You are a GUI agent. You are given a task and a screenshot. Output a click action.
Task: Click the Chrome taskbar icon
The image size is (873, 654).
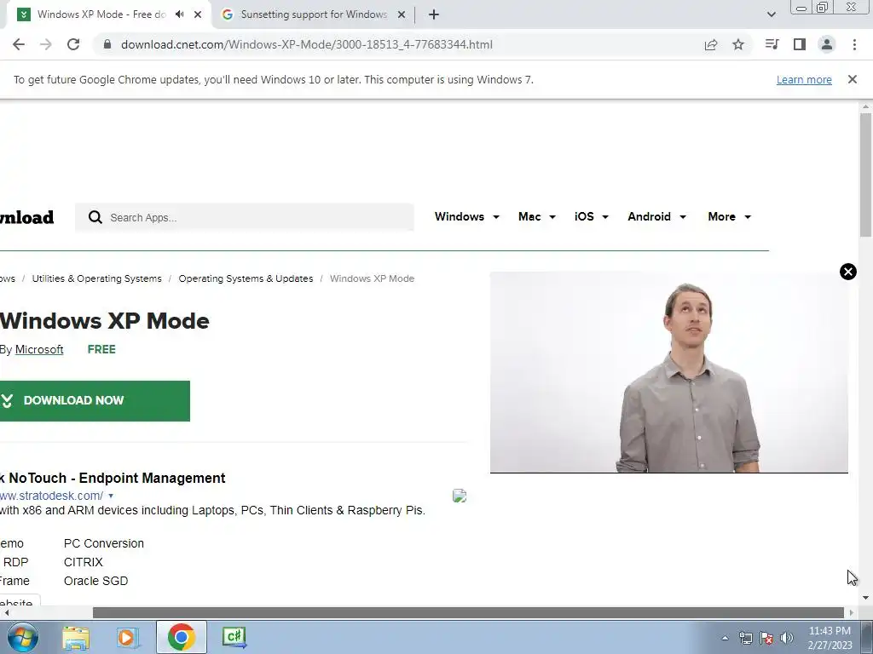[181, 637]
